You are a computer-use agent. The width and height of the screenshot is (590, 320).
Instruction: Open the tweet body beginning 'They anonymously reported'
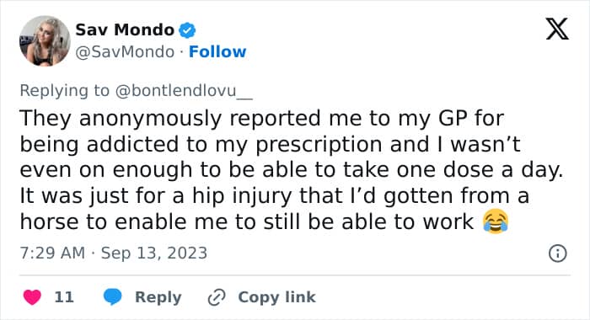click(x=292, y=170)
